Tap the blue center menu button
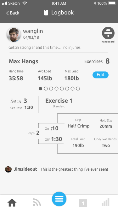The height and width of the screenshot is (210, 118). [x=59, y=199]
